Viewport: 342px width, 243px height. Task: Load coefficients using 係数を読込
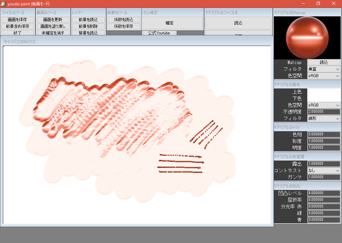[124, 19]
